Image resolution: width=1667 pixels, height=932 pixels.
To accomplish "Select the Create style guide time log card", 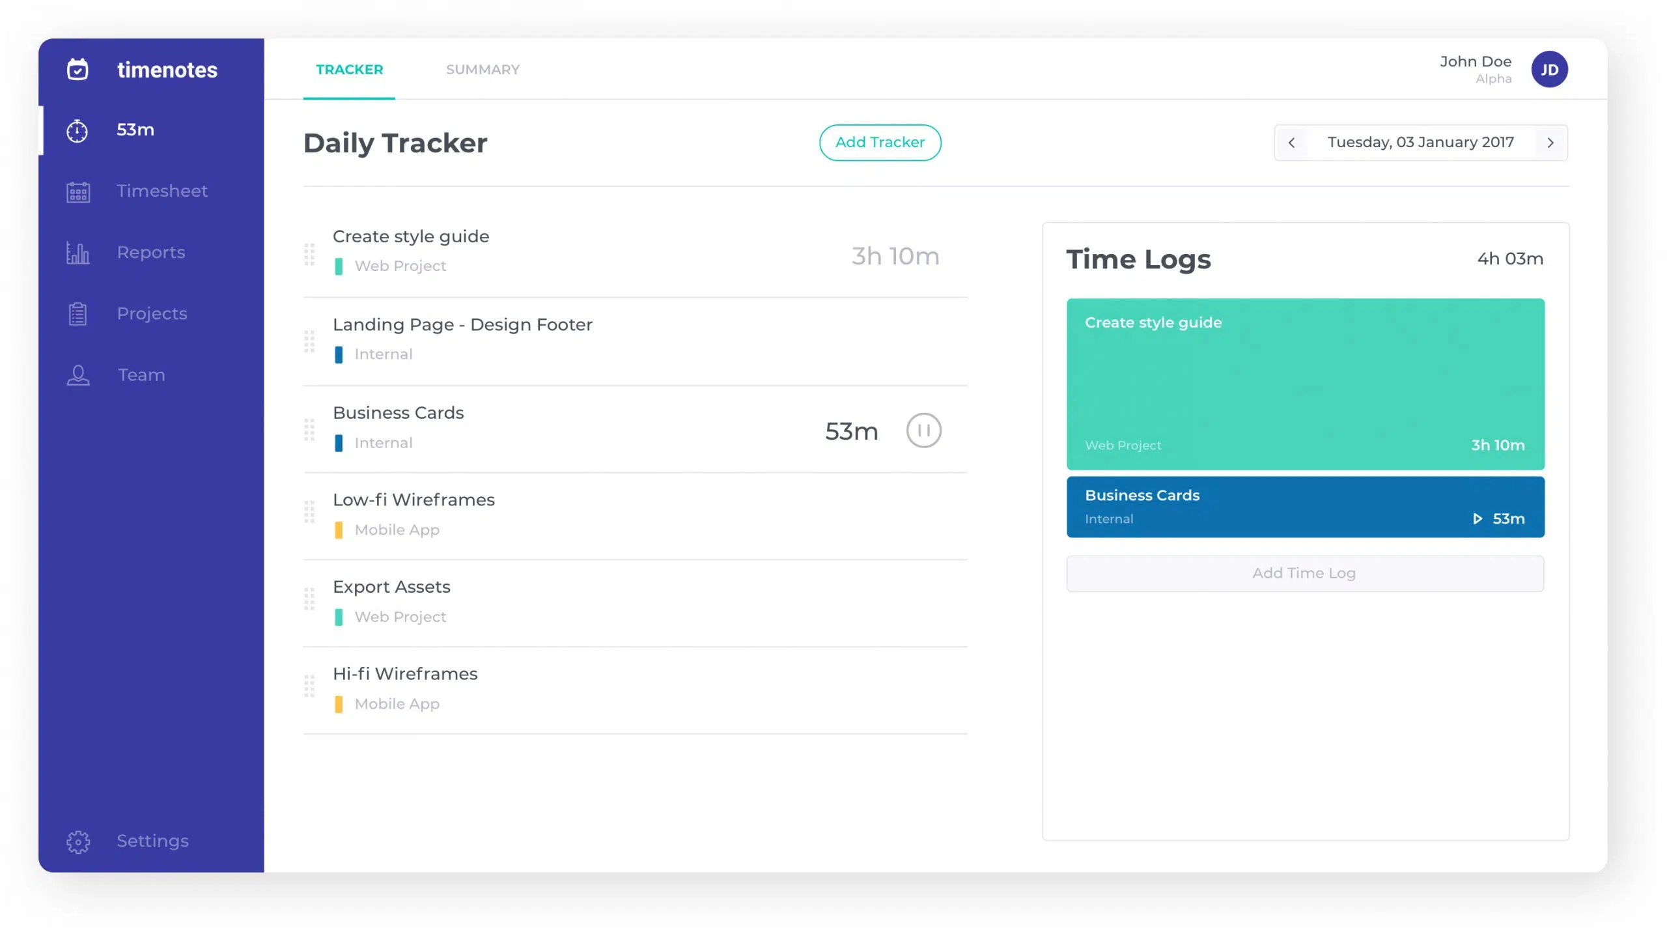I will (1305, 384).
